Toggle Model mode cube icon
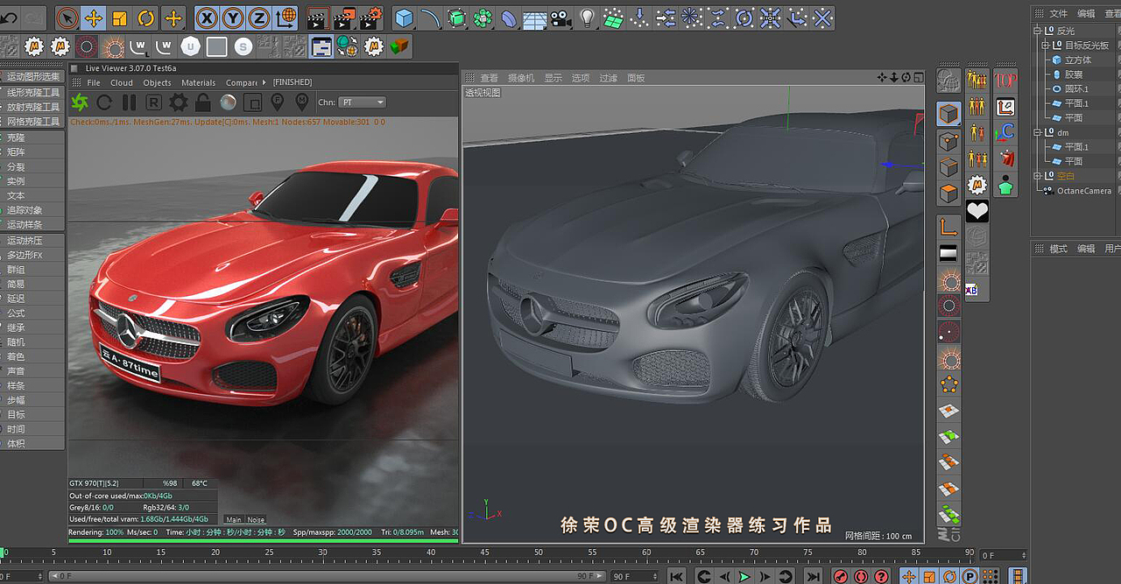Screen dimensions: 1121x584 (948, 113)
